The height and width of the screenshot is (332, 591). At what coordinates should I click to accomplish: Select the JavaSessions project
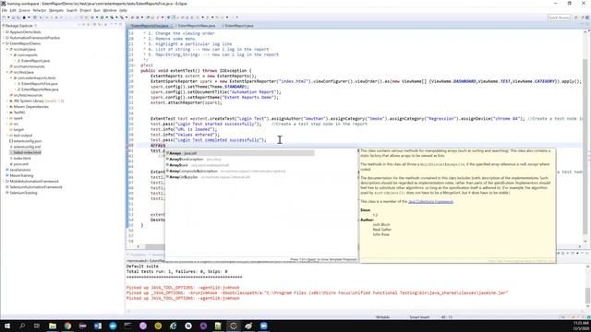(20, 170)
